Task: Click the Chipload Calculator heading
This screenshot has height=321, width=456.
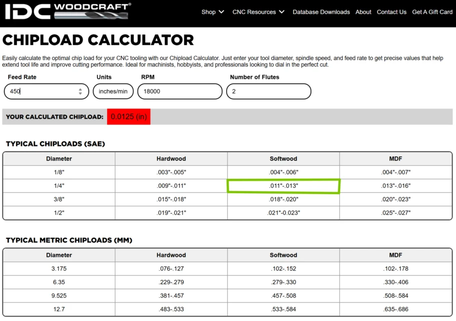Action: point(98,40)
